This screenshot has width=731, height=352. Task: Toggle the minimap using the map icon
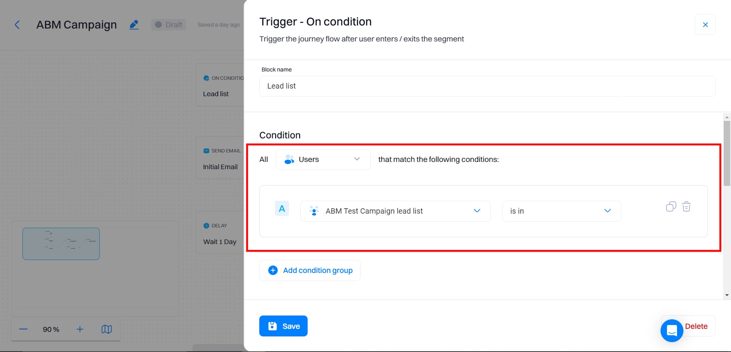[107, 329]
